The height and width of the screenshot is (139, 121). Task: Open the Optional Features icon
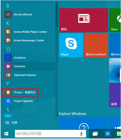coord(8,75)
